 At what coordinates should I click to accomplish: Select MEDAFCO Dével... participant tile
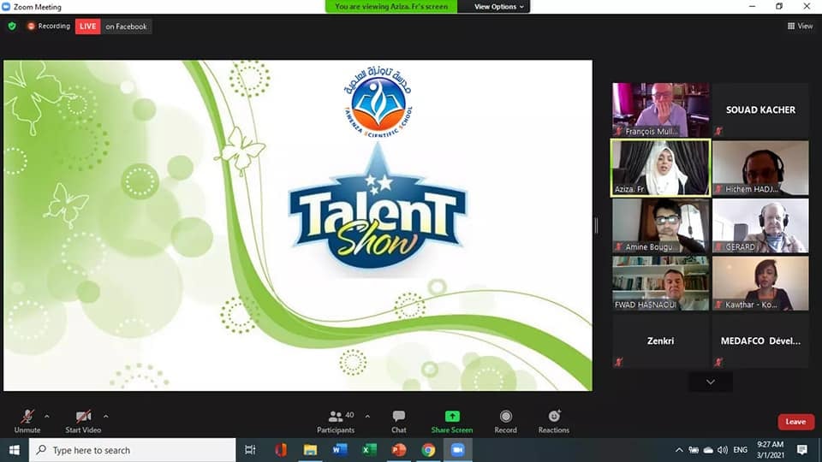760,341
